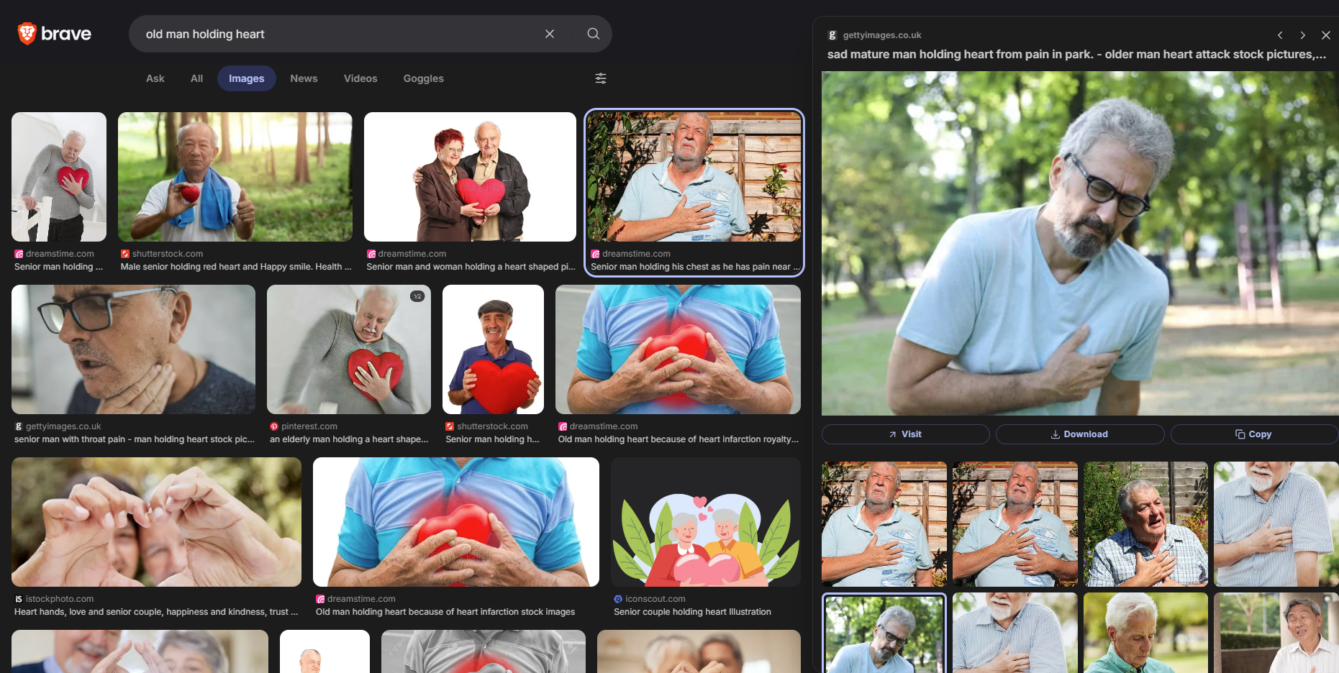The width and height of the screenshot is (1339, 673).
Task: Open the 'senior man with throat pain' link
Action: 135,439
